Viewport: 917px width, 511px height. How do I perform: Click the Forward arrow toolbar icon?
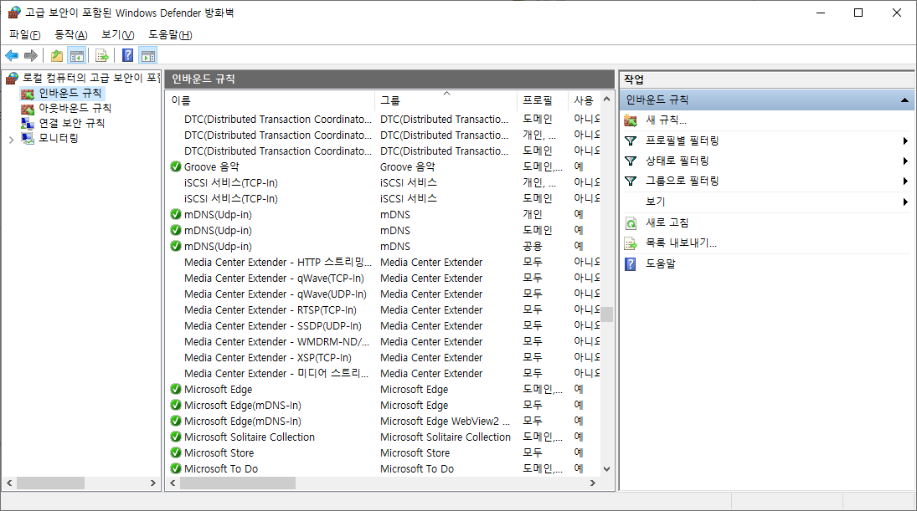coord(30,55)
